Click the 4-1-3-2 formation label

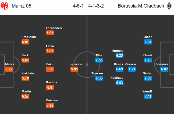[x=96, y=6]
